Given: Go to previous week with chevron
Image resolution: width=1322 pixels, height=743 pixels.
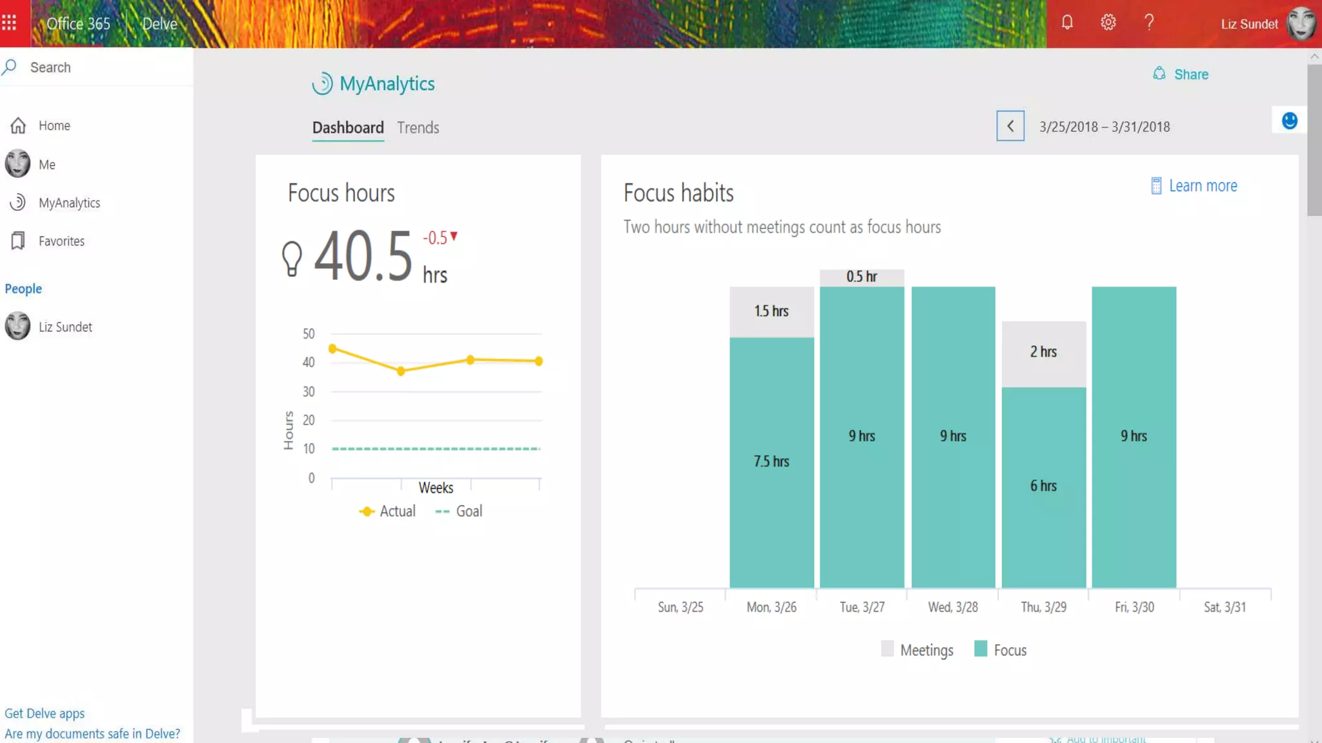Looking at the screenshot, I should pyautogui.click(x=1010, y=126).
